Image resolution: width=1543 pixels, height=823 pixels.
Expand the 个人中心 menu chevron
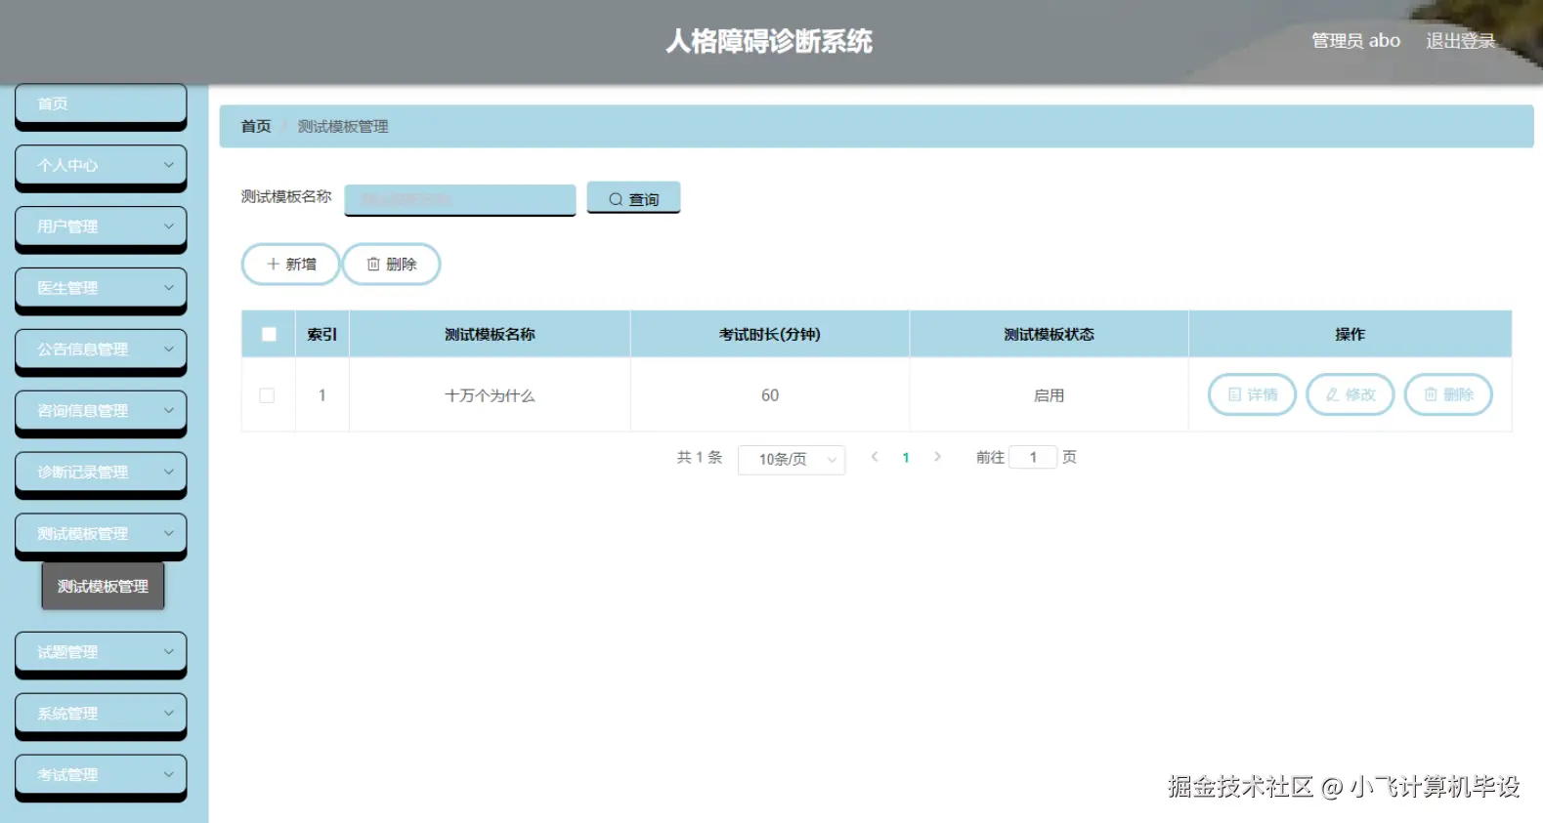[168, 165]
